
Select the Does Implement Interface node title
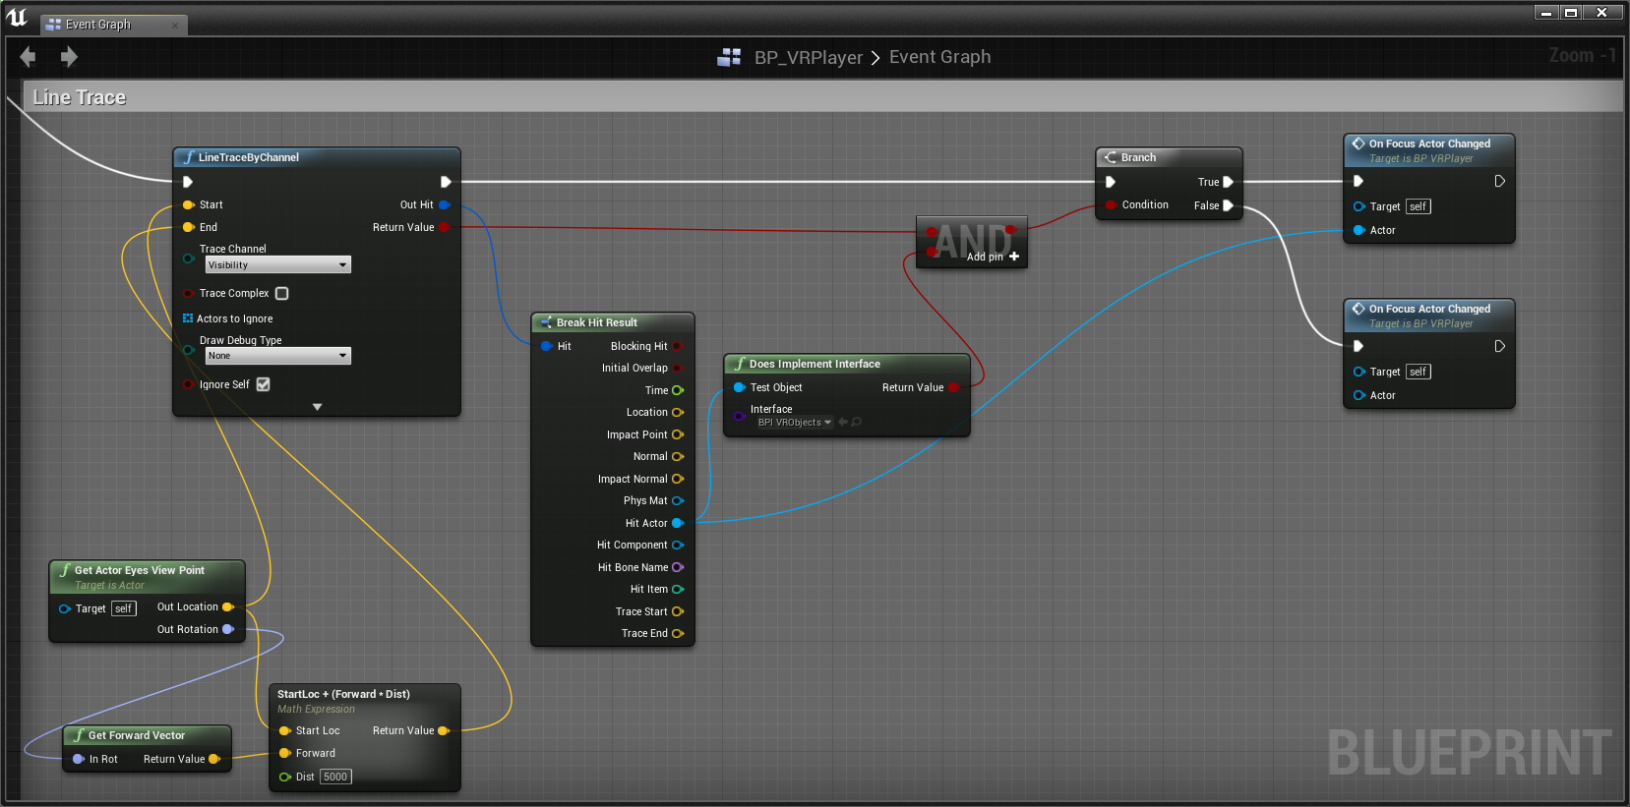815,364
